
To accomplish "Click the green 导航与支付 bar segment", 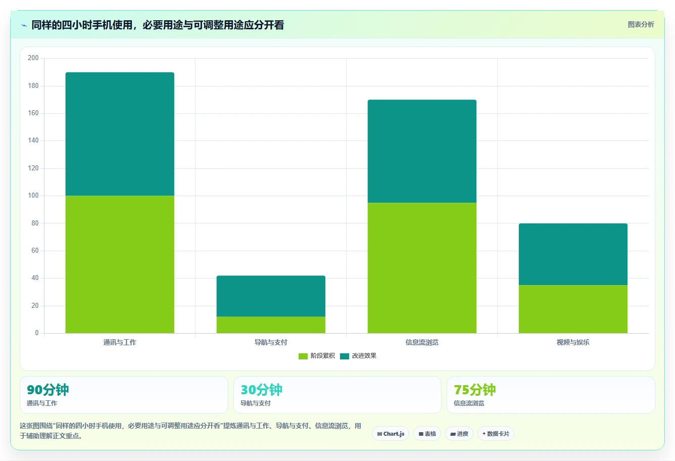I will point(271,325).
